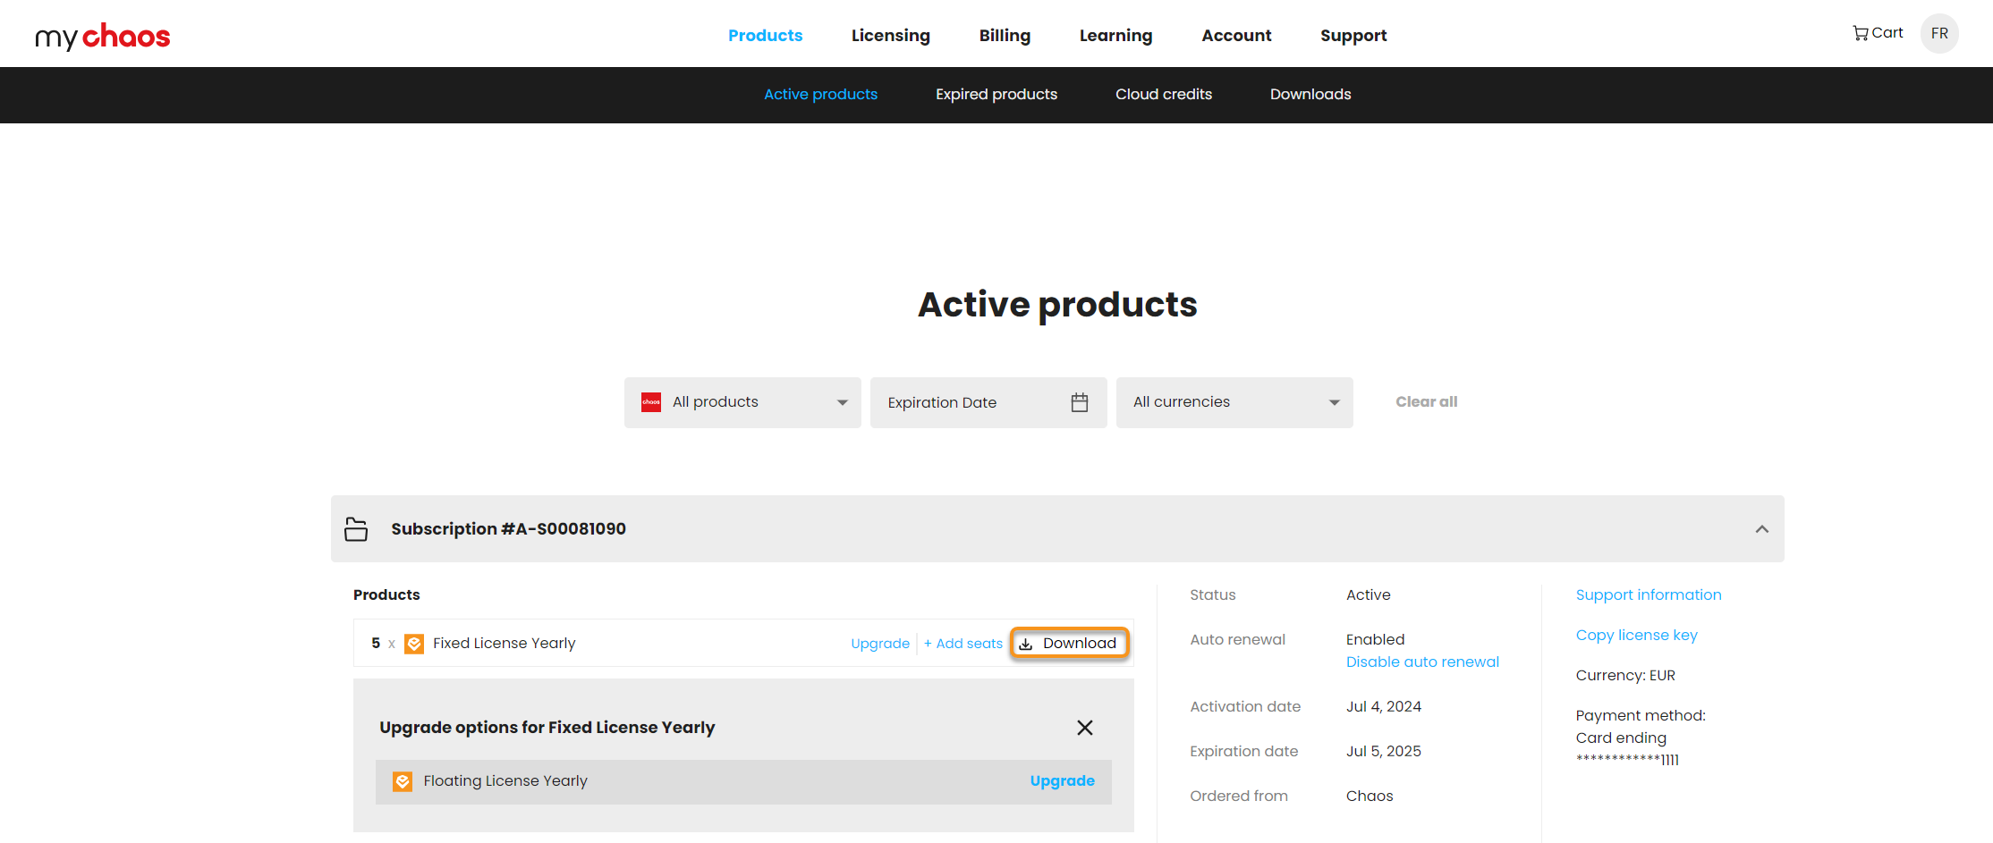The height and width of the screenshot is (843, 1993).
Task: Upgrade to Floating License Yearly
Action: tap(1062, 781)
